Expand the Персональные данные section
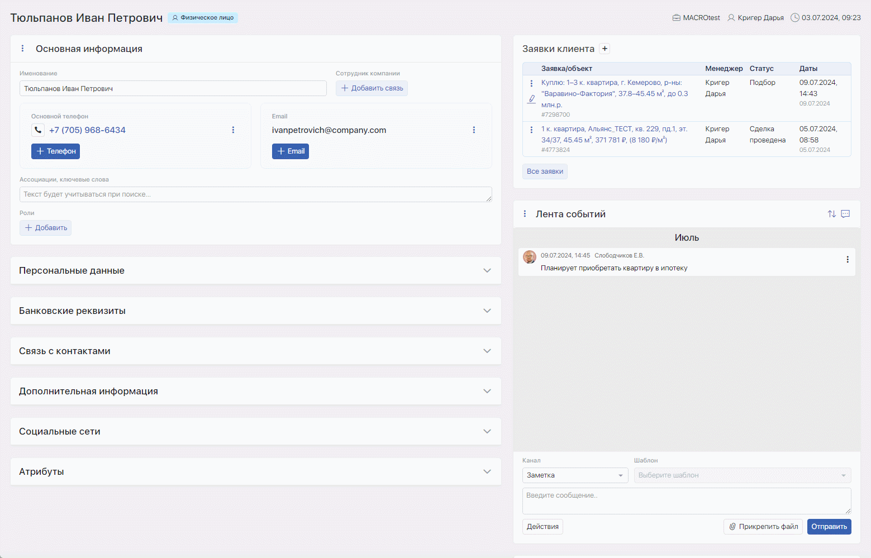Screen dimensions: 871x558 [x=487, y=270]
